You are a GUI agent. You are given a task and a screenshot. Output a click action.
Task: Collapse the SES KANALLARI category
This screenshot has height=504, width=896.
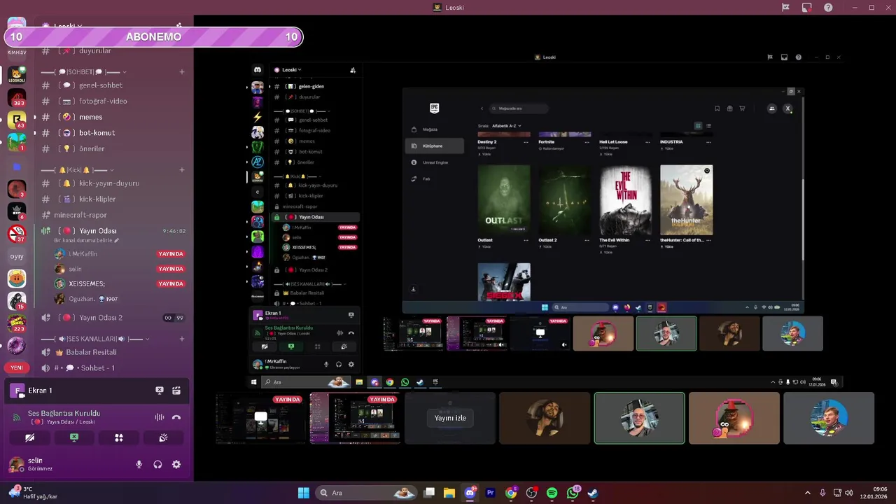95,339
